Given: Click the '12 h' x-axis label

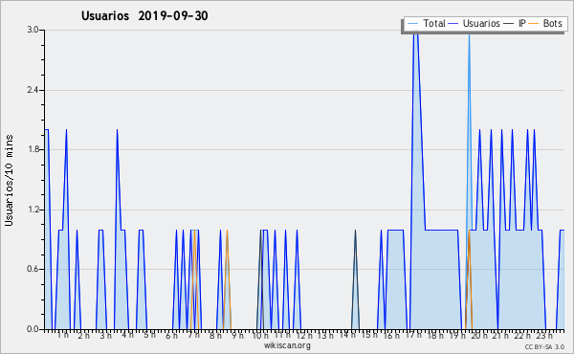Looking at the screenshot, I should click(x=304, y=335).
